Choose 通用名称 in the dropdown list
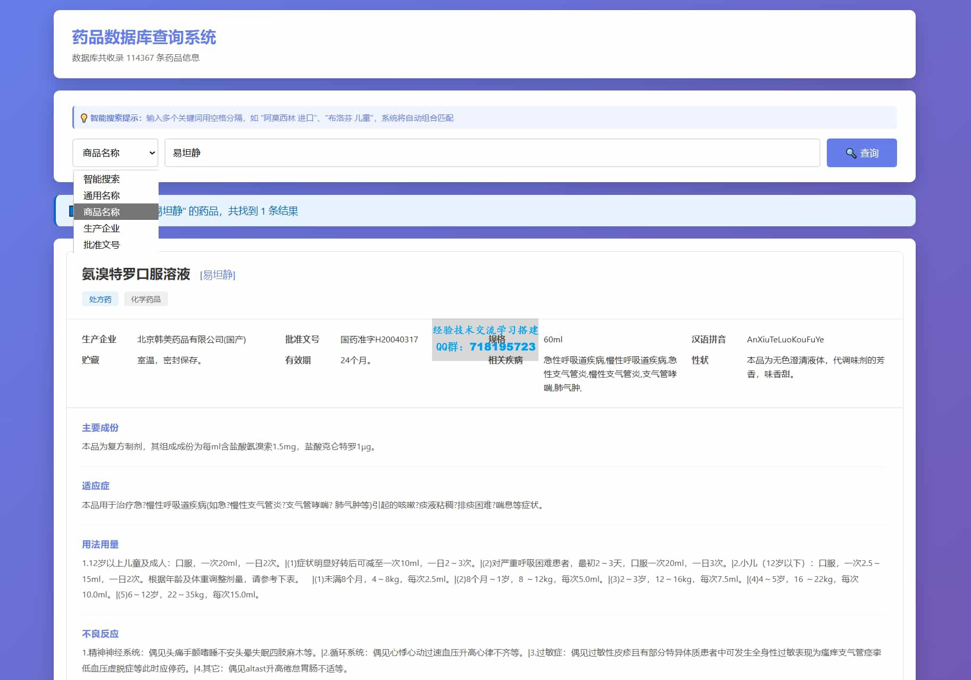Screen dimensions: 971x680 102,195
